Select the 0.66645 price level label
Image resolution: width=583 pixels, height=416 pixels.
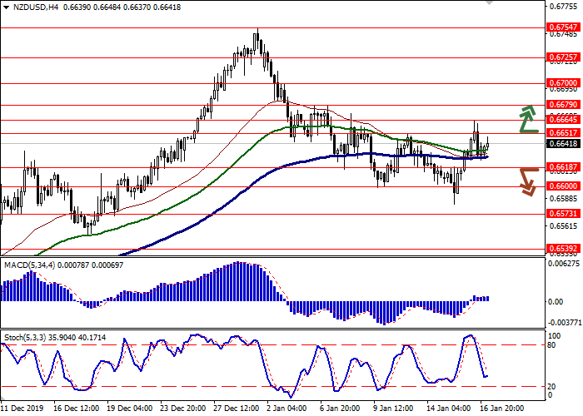pyautogui.click(x=562, y=120)
